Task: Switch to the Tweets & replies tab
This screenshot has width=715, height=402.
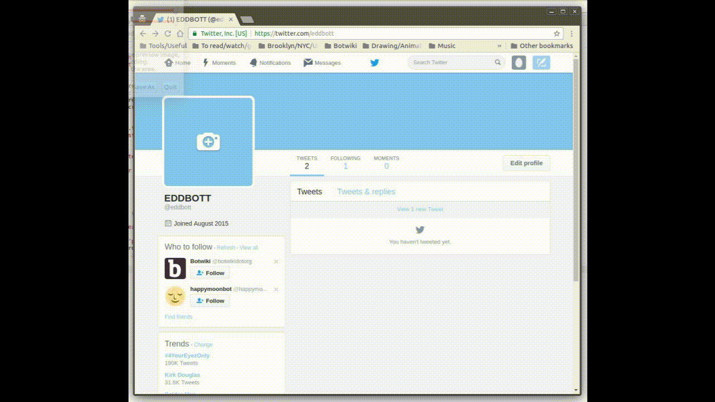Action: tap(366, 192)
